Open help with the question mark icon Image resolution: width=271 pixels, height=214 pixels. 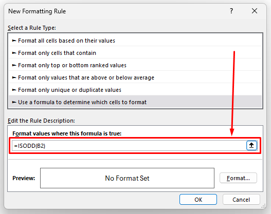coord(231,11)
